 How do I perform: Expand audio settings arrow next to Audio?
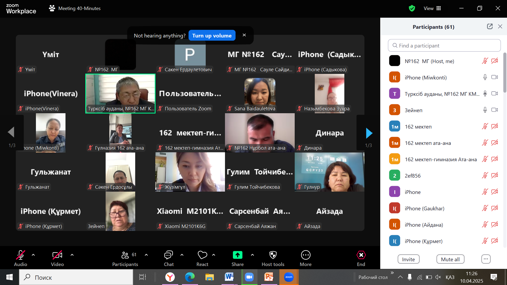33,255
